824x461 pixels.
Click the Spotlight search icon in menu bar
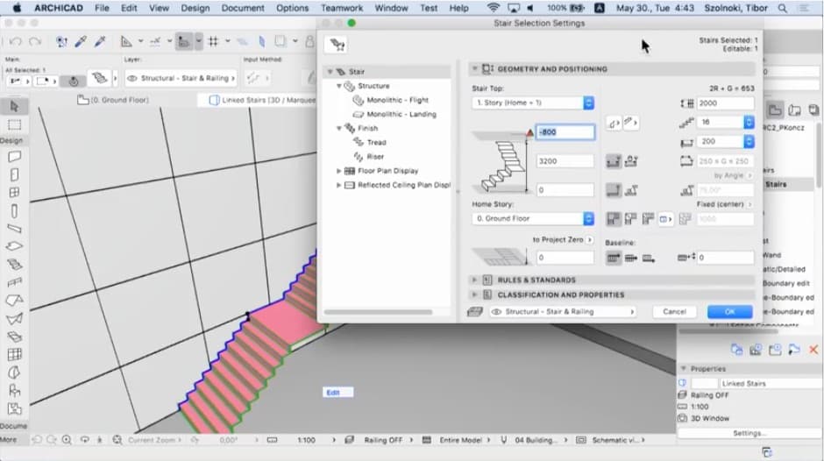783,9
